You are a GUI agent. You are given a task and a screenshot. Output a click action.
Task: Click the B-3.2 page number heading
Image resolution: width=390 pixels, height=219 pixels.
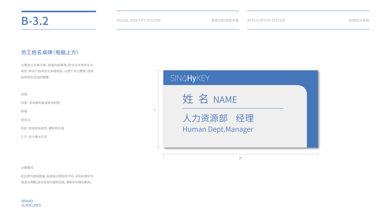click(x=35, y=21)
